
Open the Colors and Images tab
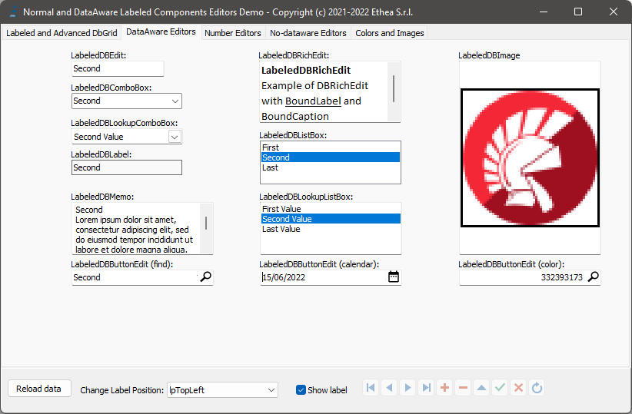(x=389, y=33)
